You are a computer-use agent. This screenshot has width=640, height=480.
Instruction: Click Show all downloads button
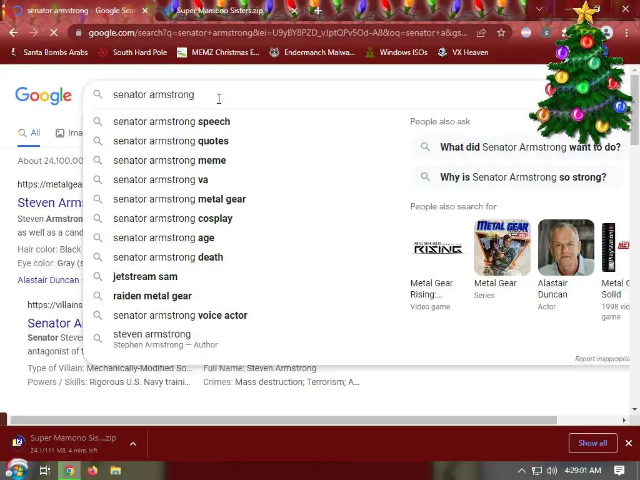(x=592, y=443)
